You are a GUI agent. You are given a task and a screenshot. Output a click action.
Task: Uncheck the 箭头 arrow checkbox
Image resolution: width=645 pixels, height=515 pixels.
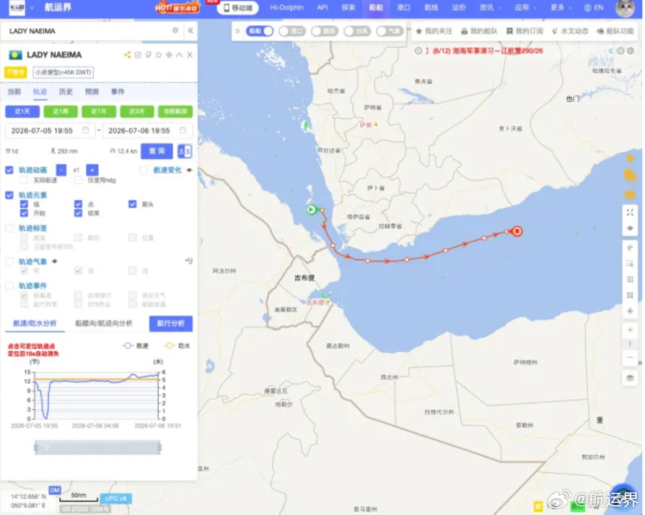pos(133,204)
